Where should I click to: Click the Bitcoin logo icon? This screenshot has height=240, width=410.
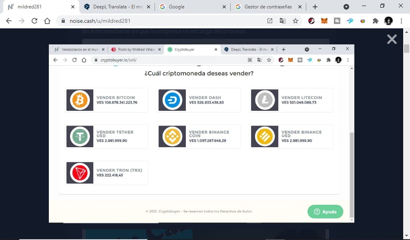click(x=80, y=100)
